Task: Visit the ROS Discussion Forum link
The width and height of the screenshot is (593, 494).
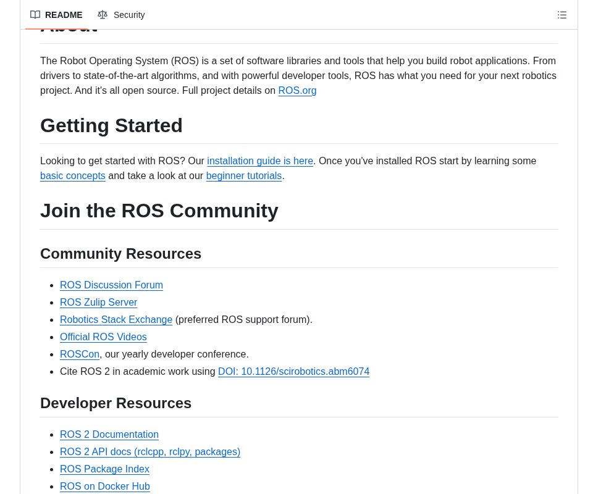Action: point(112,285)
